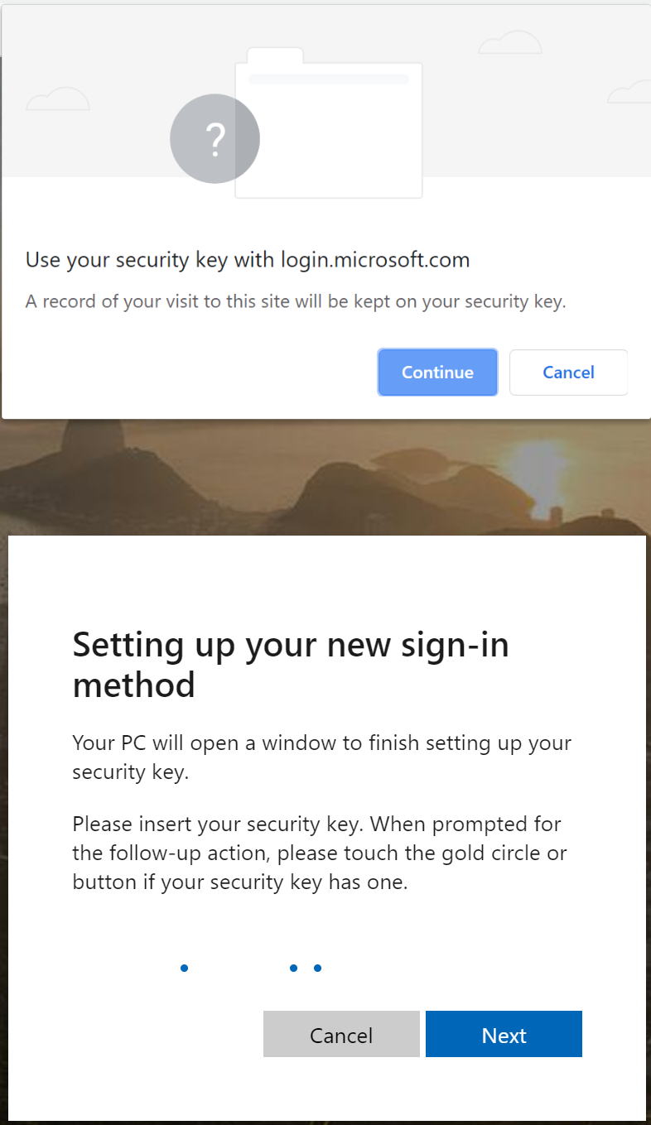Click the cloud outline at far left

click(x=57, y=99)
